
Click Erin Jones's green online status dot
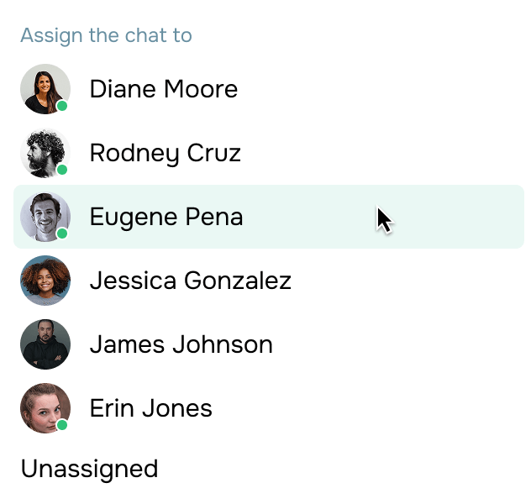pyautogui.click(x=62, y=425)
